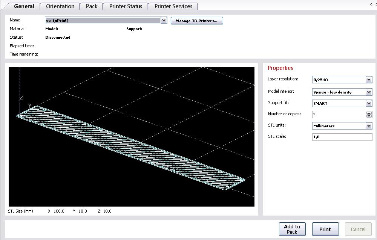Click the 3D model preview viewport

(131, 137)
